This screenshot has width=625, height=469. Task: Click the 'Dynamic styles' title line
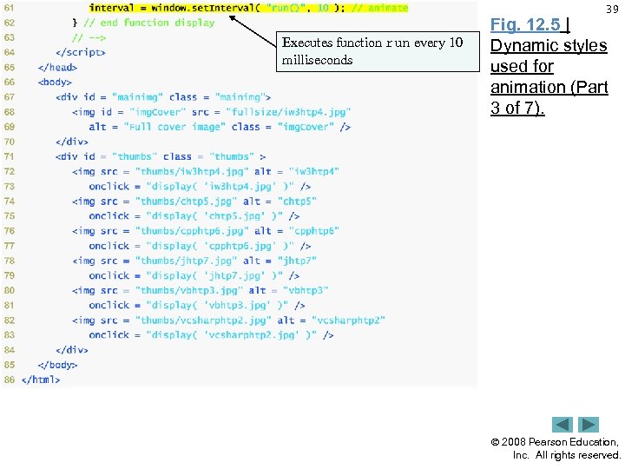coord(549,45)
